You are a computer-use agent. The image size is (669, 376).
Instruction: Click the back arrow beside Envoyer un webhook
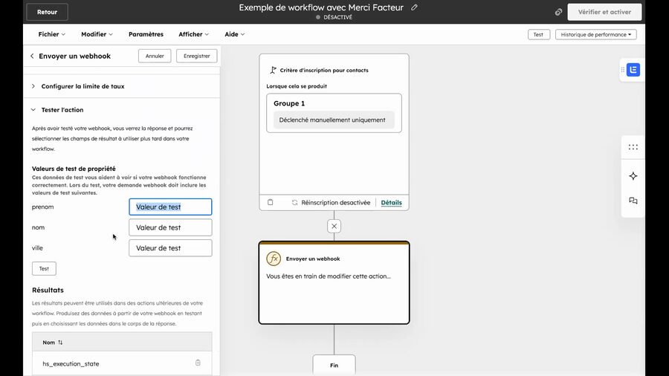[32, 56]
